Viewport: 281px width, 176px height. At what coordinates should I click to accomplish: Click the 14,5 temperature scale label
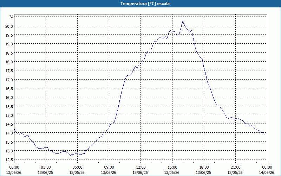[9, 124]
